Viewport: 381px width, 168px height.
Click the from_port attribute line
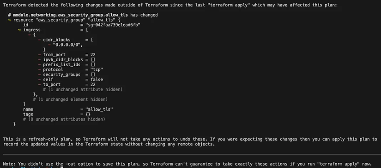point(67,55)
